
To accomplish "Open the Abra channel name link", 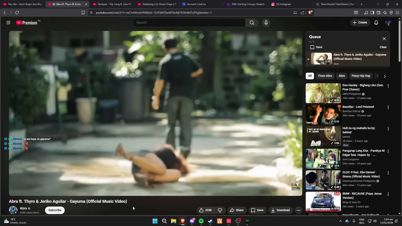I will [x=23, y=208].
